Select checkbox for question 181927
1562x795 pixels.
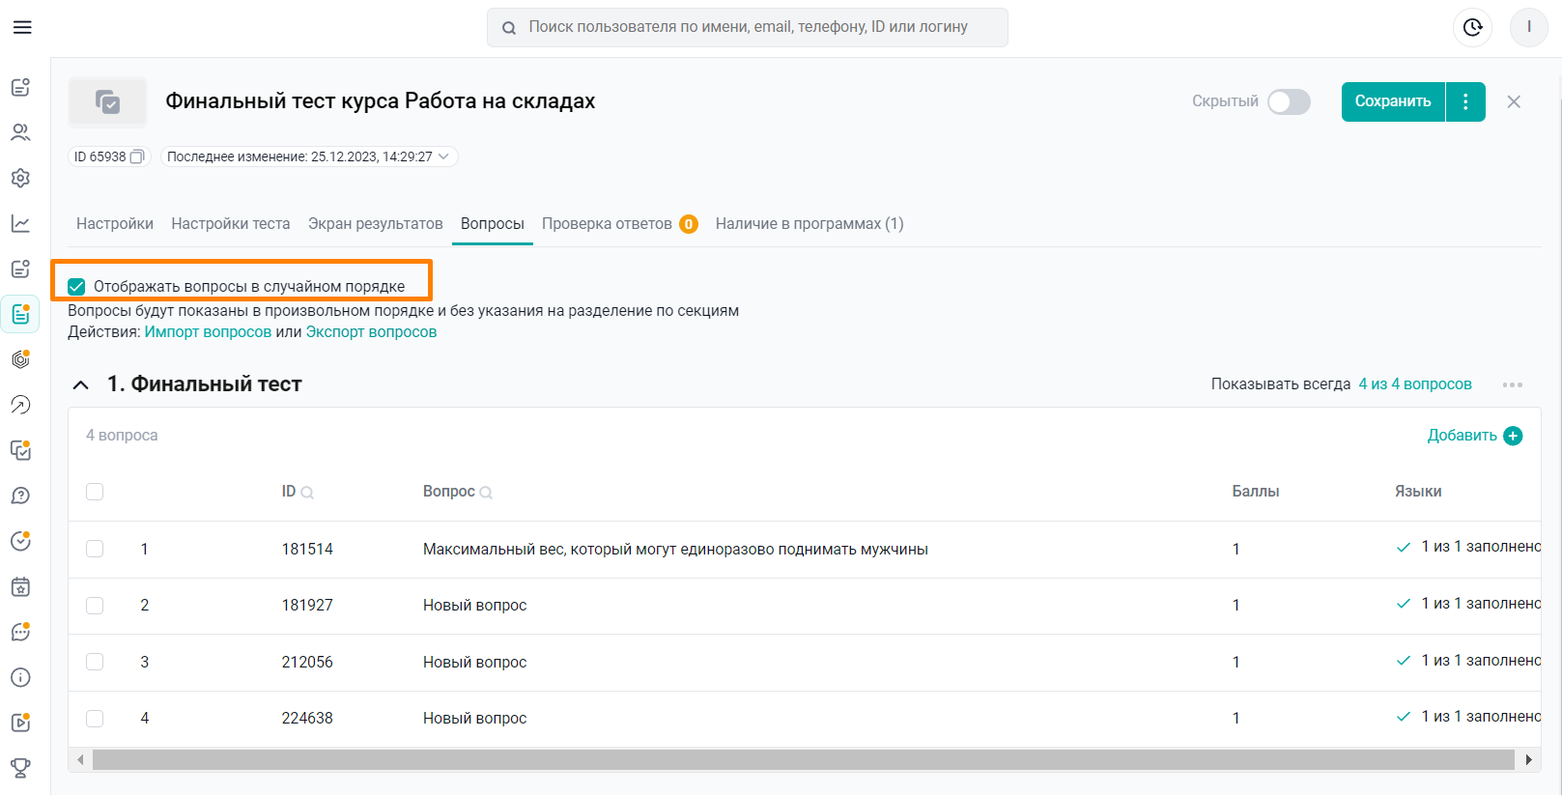[x=95, y=606]
